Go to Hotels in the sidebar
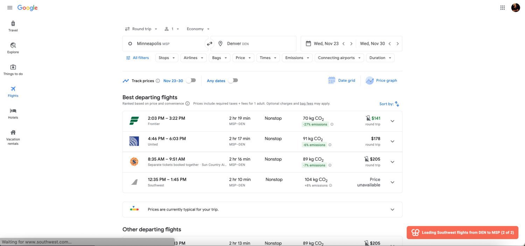525x246 pixels. point(13,113)
